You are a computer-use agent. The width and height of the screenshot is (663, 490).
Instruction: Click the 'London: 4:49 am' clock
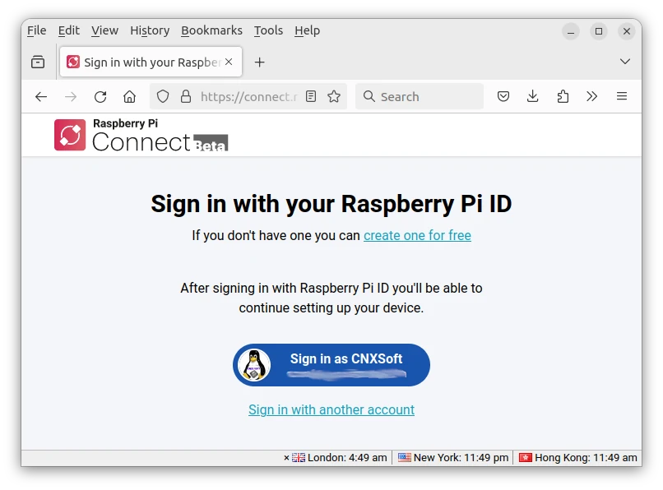click(347, 457)
